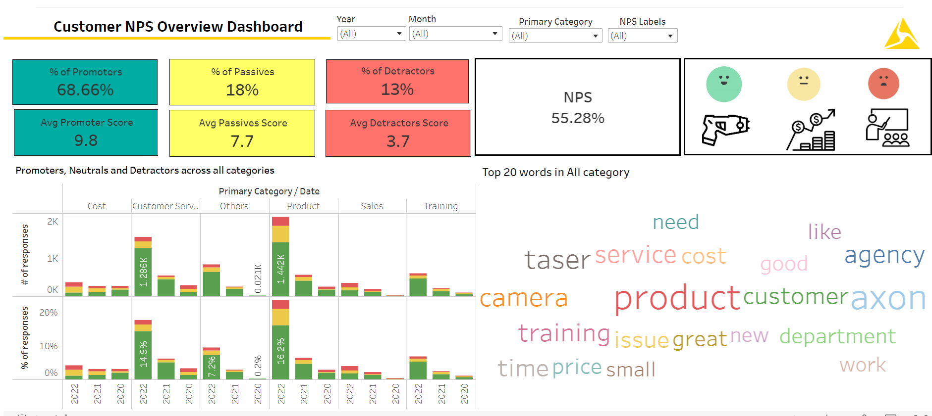The image size is (932, 416).
Task: Click the Training column header
Action: click(440, 206)
